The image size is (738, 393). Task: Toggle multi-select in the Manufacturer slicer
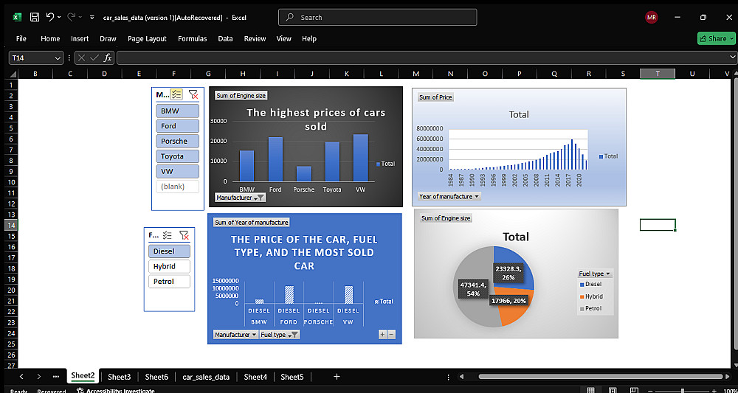(x=176, y=94)
